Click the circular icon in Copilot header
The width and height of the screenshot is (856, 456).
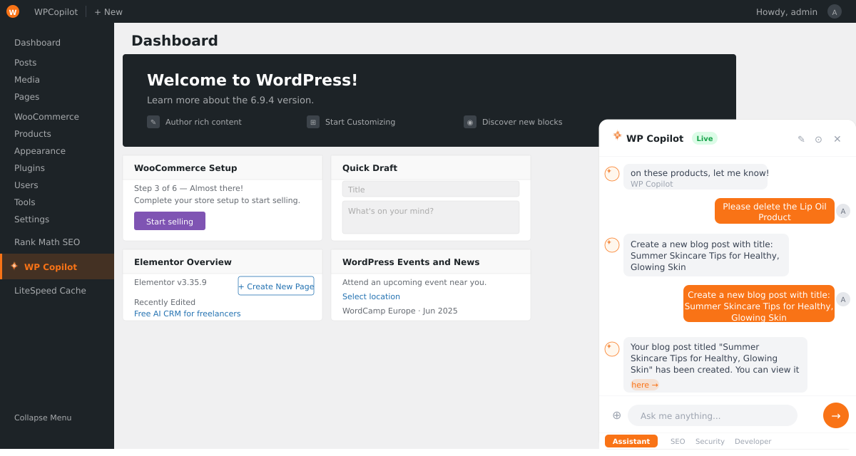click(x=818, y=139)
